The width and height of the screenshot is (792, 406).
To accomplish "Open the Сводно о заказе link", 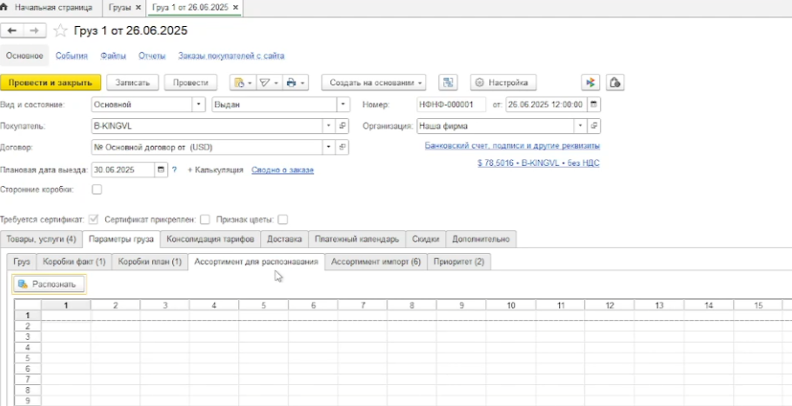I will pos(282,170).
